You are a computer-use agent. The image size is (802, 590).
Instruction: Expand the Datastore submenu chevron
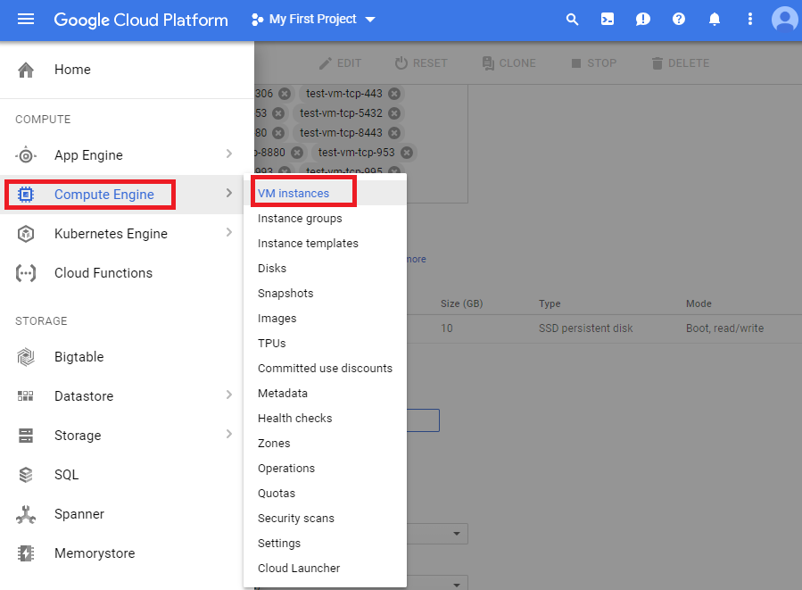coord(229,395)
